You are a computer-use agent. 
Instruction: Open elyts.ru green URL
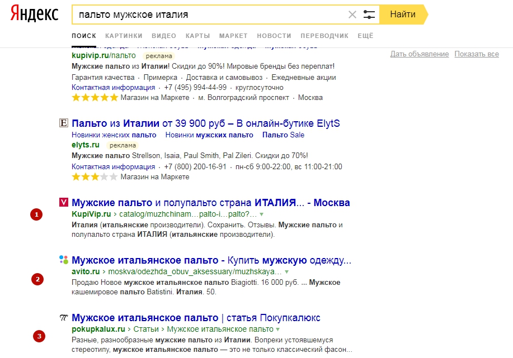(86, 145)
